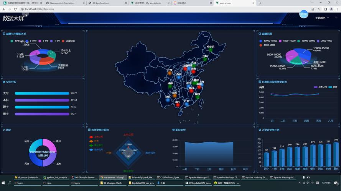Toggle the 上市公司 legend in trend chart

coord(321,87)
